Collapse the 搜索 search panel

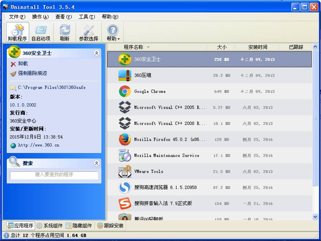(x=96, y=163)
